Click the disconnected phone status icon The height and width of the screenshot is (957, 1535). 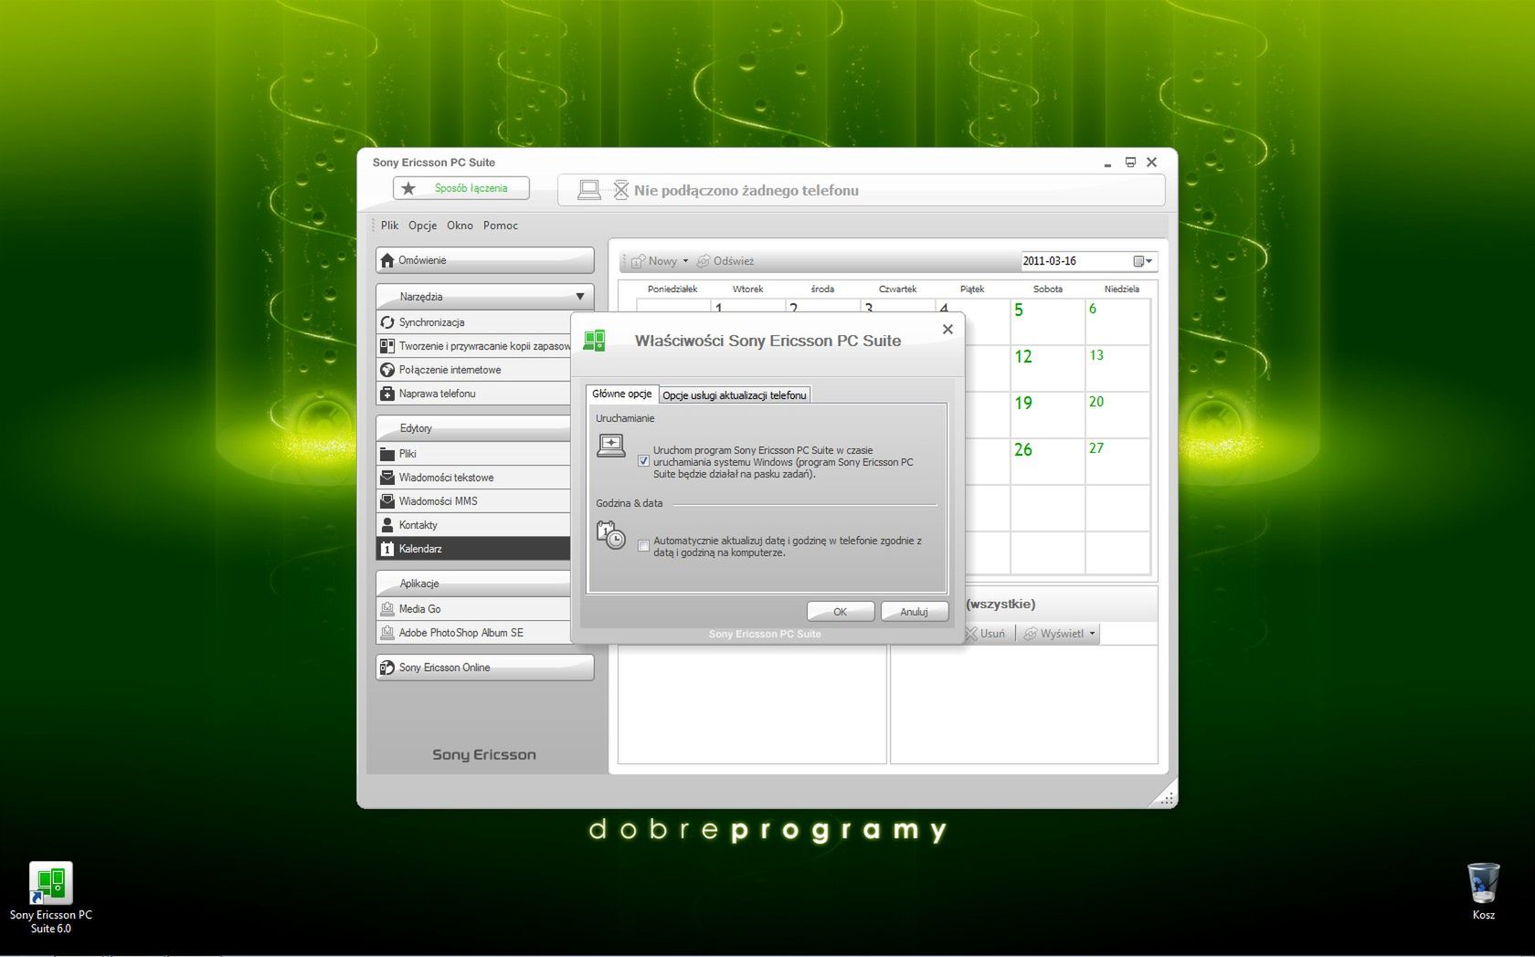(x=620, y=190)
